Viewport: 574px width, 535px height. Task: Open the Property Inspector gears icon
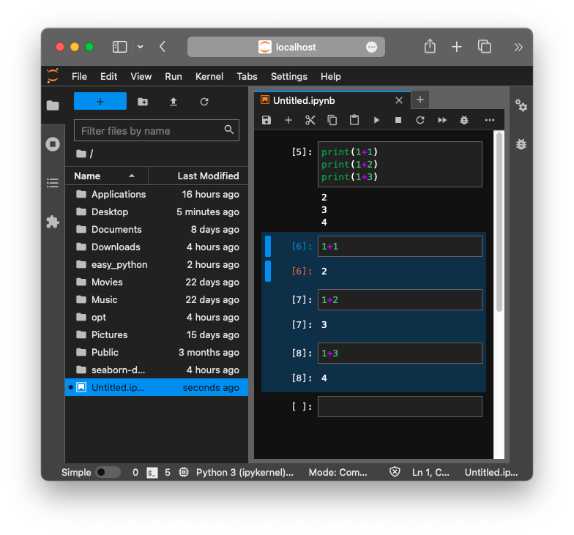tap(521, 105)
